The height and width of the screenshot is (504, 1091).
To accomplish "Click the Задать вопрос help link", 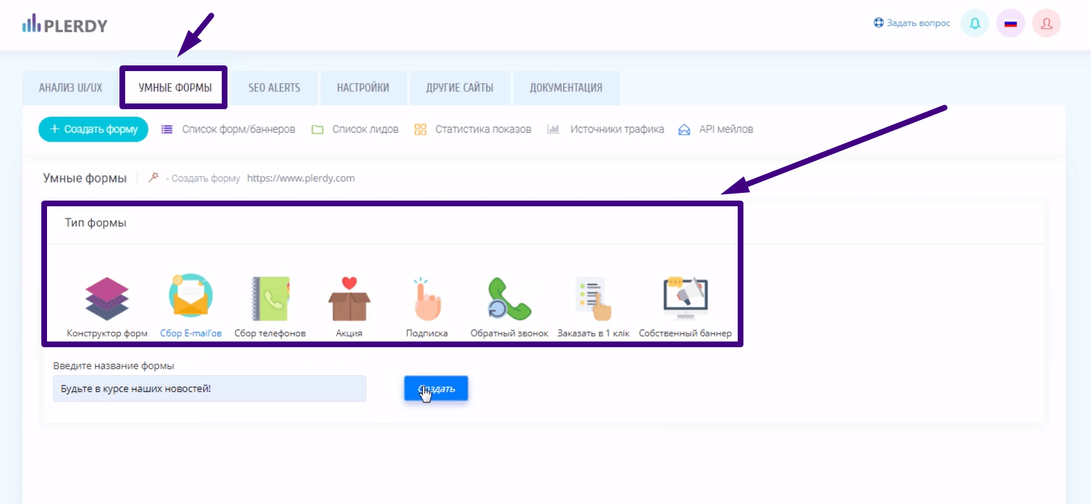I will (912, 23).
